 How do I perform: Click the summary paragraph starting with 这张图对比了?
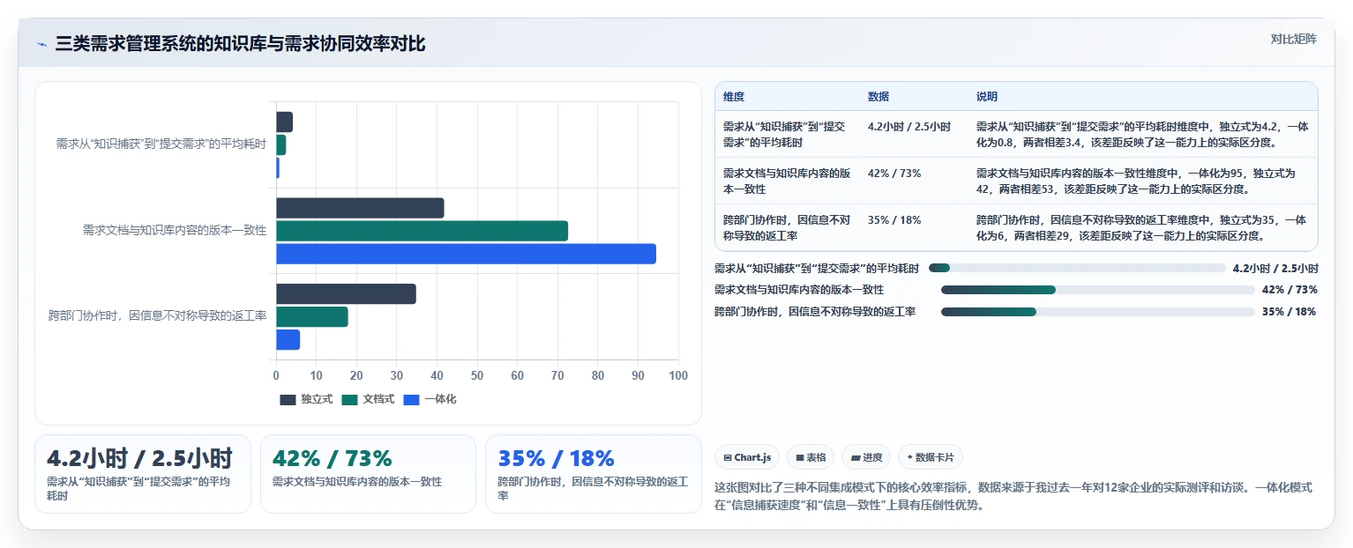[x=1013, y=496]
